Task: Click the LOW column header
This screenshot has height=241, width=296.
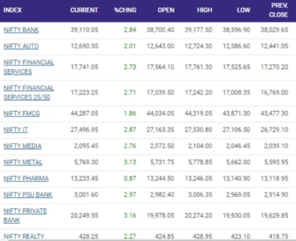Action: tap(243, 10)
